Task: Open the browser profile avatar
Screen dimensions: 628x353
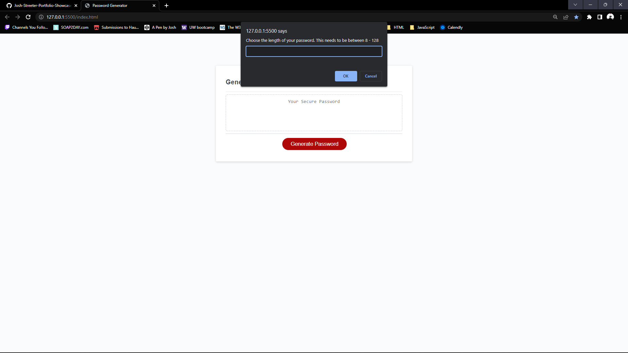Action: click(611, 17)
